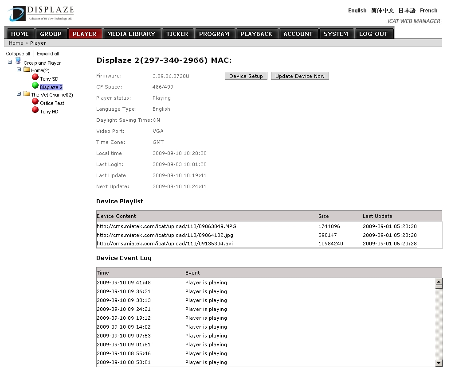Click The Vet Channel folder icon

pos(27,94)
